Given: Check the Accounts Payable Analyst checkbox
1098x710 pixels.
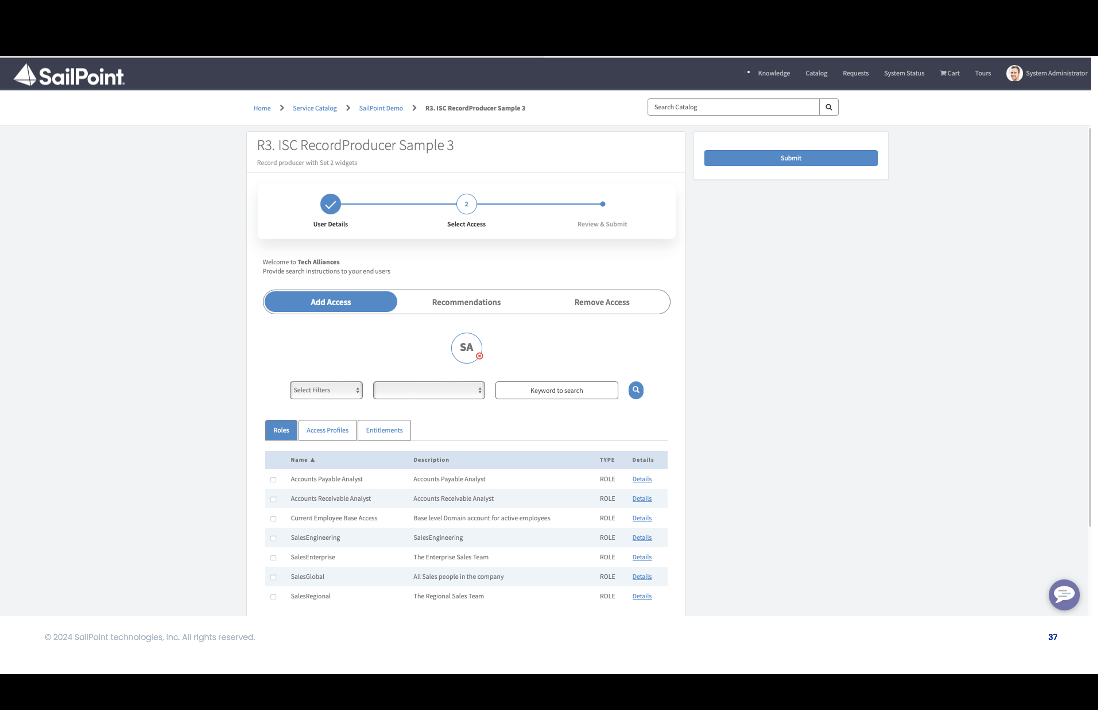Looking at the screenshot, I should tap(273, 480).
